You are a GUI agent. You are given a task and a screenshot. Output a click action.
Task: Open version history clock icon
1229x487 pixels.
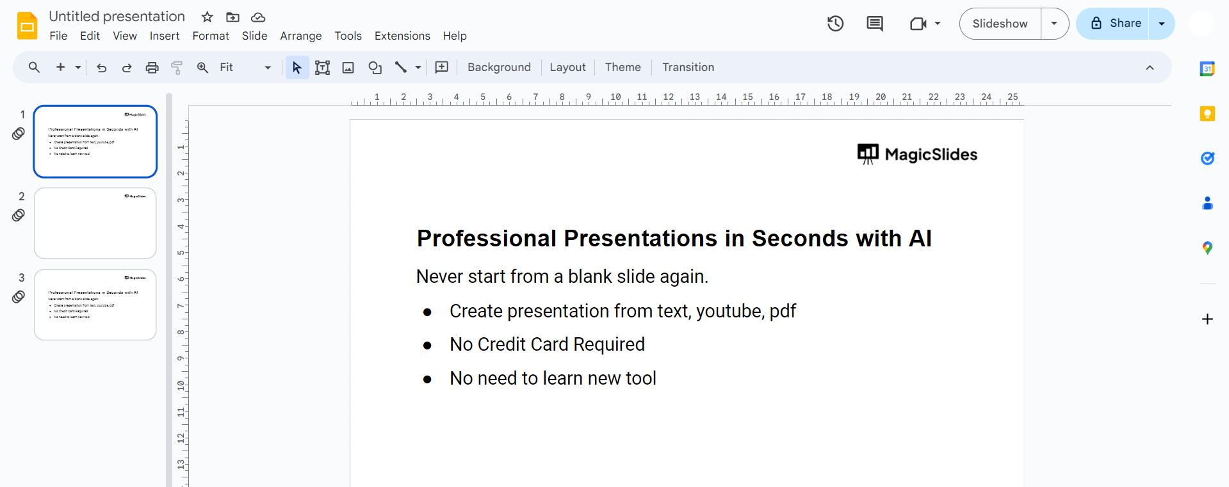tap(835, 24)
